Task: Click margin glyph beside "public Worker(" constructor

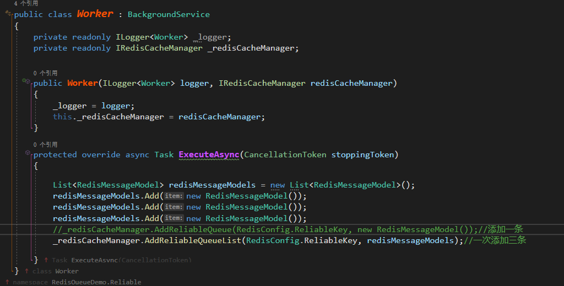Action: [26, 81]
